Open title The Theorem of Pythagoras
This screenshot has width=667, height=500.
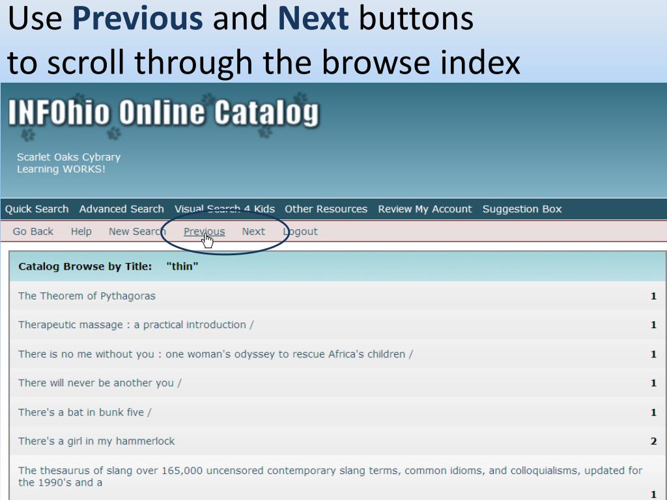point(87,296)
